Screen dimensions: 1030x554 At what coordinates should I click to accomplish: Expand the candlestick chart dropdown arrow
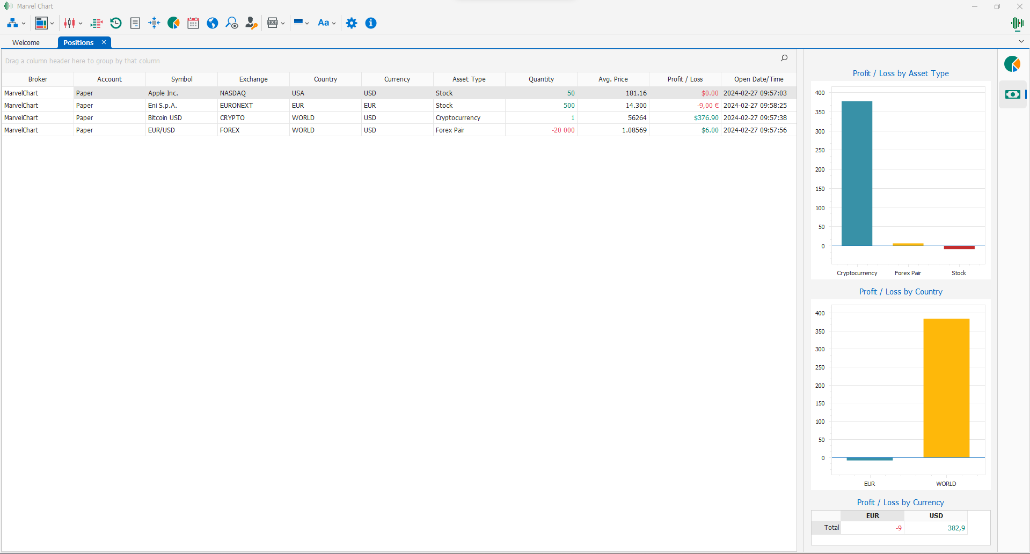81,24
